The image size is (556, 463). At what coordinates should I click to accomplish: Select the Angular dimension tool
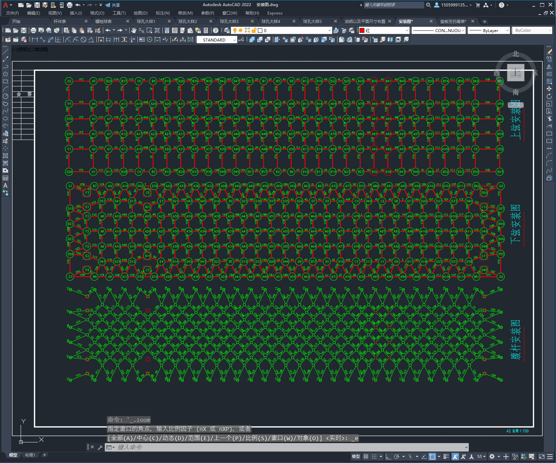[91, 40]
